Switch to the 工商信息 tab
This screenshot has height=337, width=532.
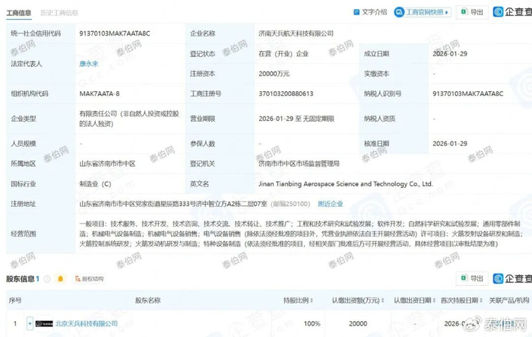[19, 13]
